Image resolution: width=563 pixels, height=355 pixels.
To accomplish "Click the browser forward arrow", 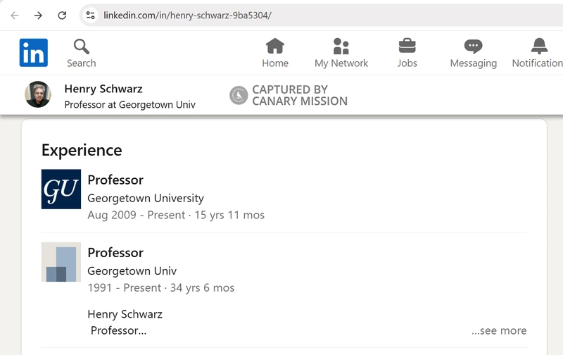I will tap(38, 15).
